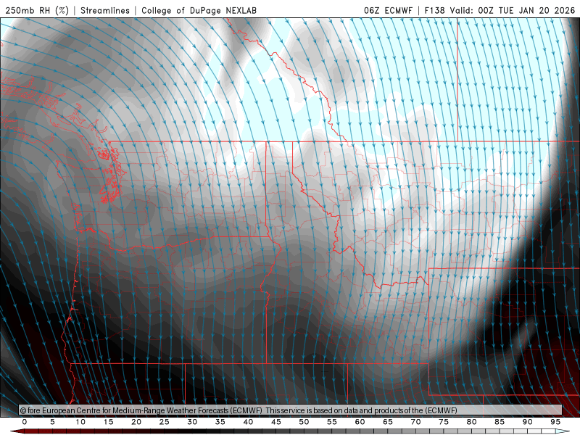Click the '06Z ECMWF' model run label
Viewport: 580px width, 435px height.
click(x=388, y=10)
